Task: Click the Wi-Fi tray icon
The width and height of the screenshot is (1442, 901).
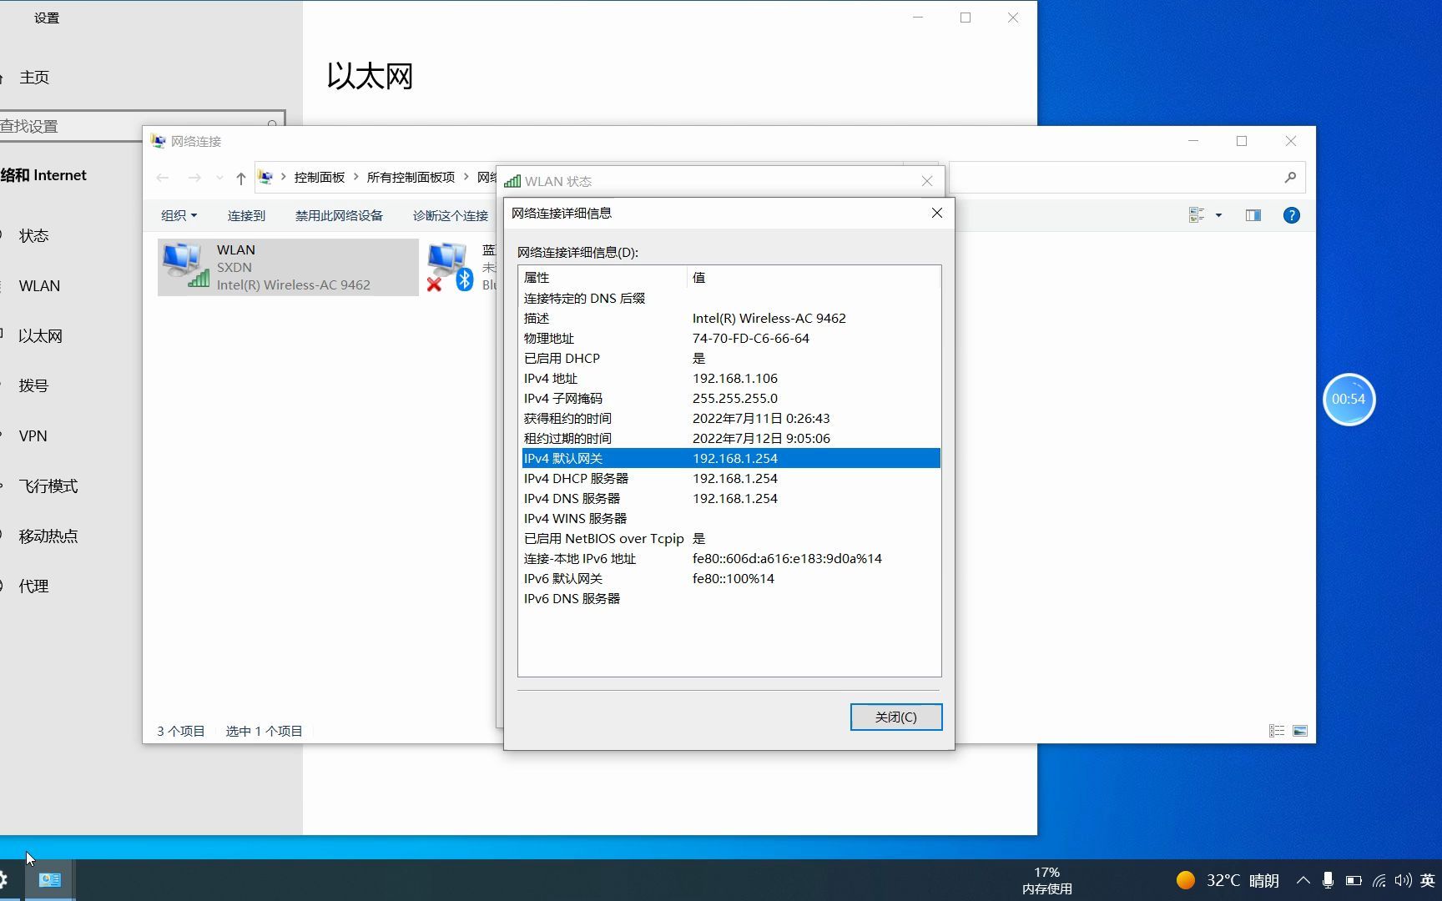Action: tap(1379, 880)
